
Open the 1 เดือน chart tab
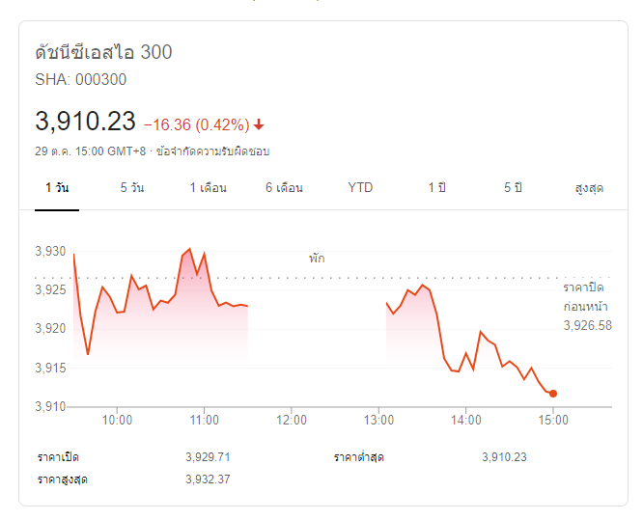pyautogui.click(x=208, y=187)
